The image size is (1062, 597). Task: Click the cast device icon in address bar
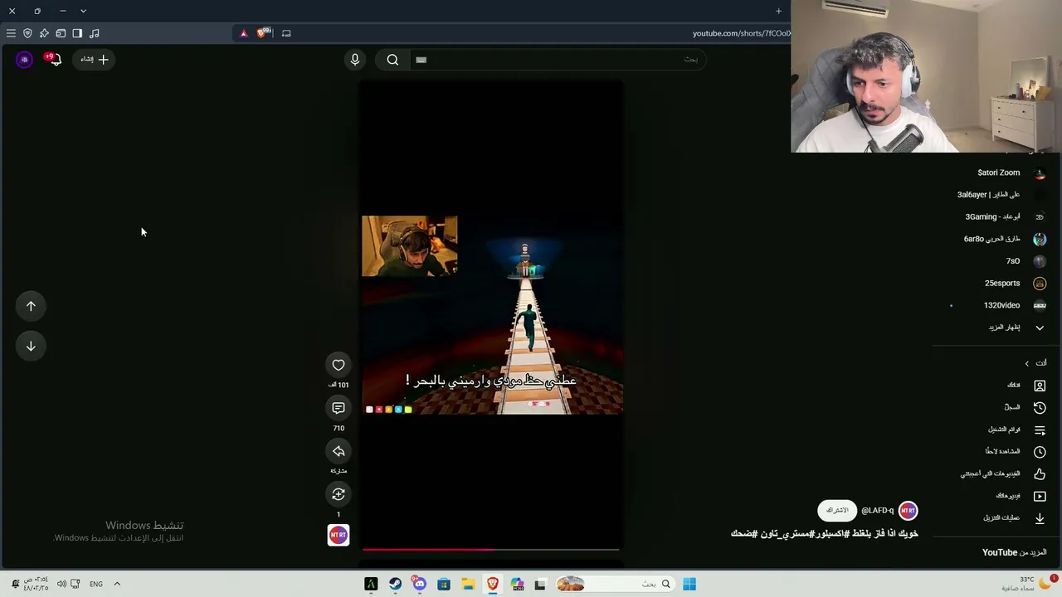[x=286, y=33]
